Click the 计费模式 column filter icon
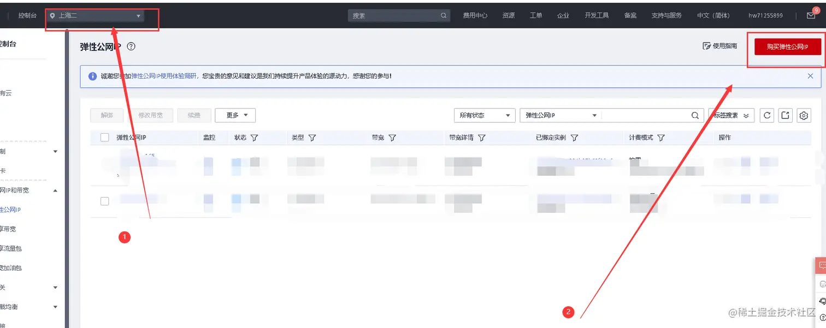The image size is (826, 328). tap(661, 138)
